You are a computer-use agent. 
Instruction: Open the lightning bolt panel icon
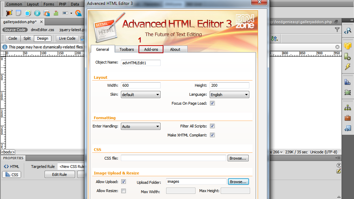348,67
